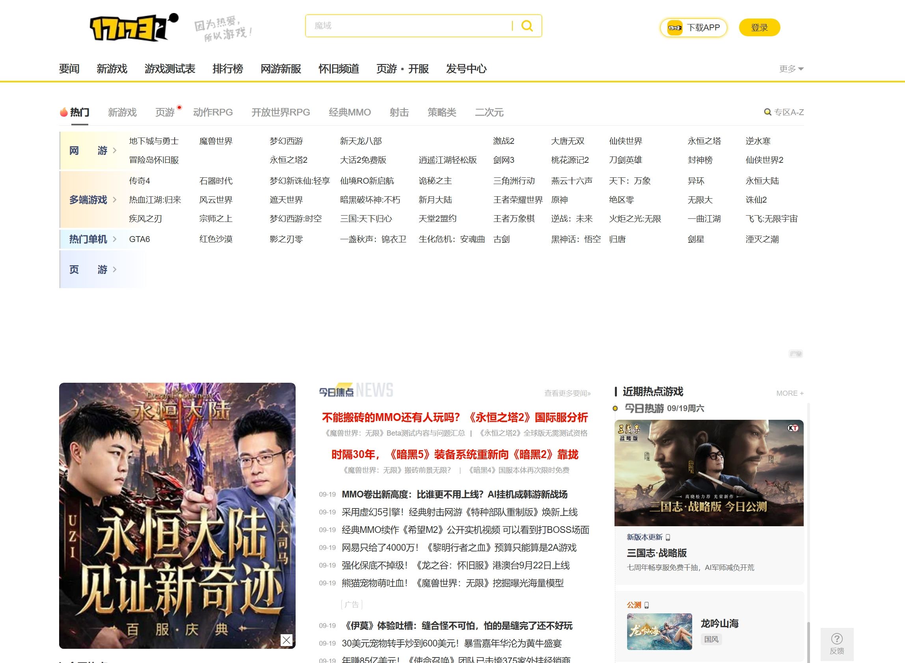This screenshot has width=905, height=663.
Task: Click the 下载APP button
Action: pos(693,28)
